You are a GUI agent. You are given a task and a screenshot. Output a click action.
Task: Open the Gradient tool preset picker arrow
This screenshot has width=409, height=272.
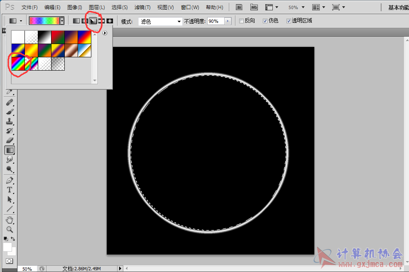click(21, 21)
